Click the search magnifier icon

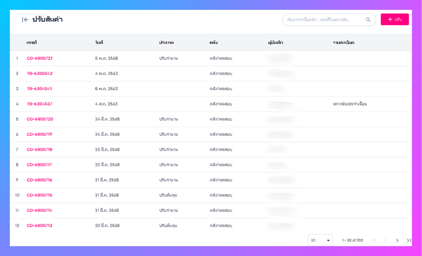pyautogui.click(x=368, y=20)
